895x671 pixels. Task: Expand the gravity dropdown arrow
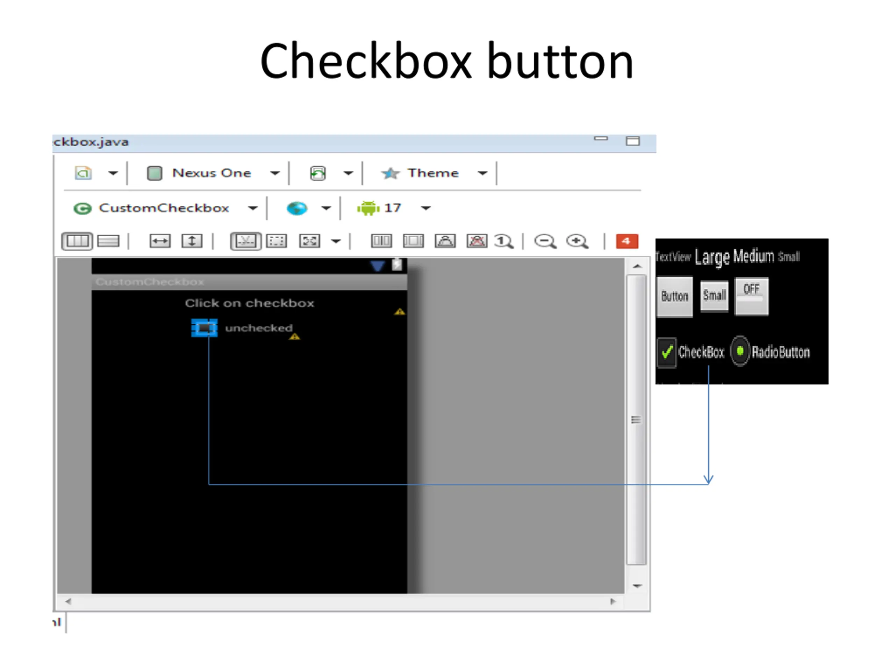coord(336,241)
